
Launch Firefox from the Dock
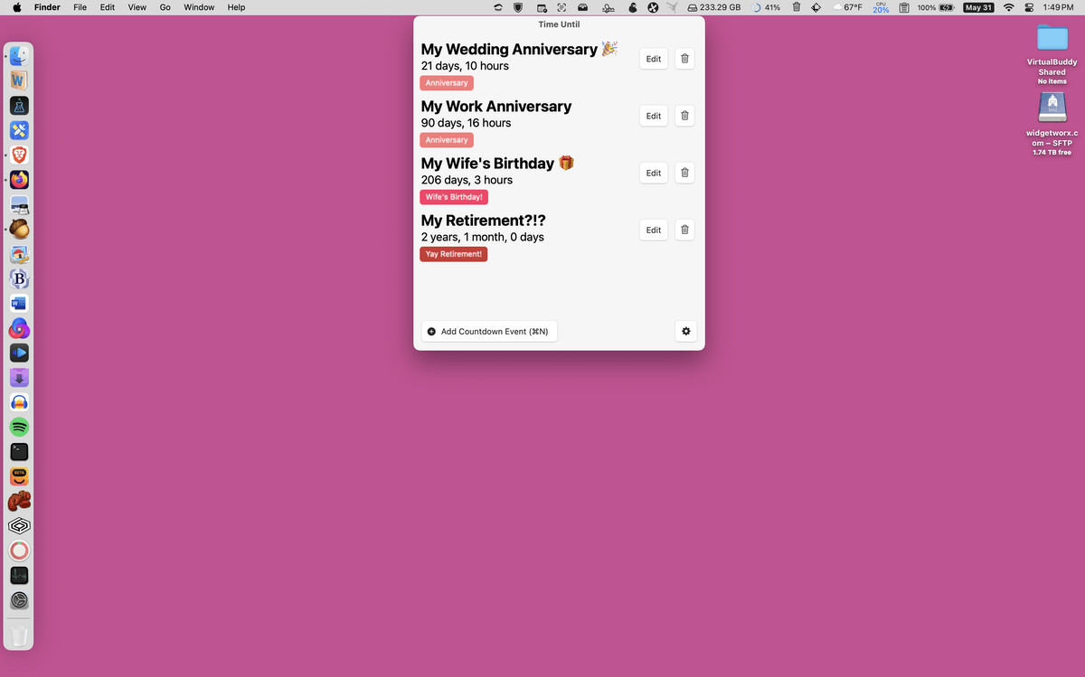[x=19, y=180]
